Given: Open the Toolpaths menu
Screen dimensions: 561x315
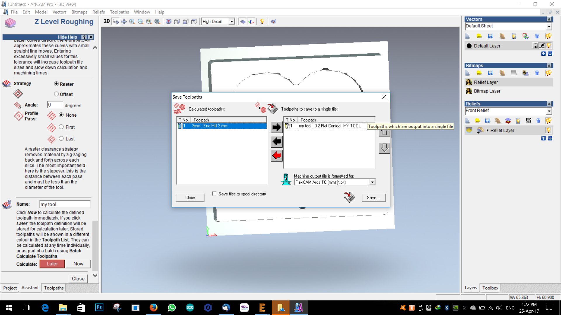Looking at the screenshot, I should click(x=119, y=12).
